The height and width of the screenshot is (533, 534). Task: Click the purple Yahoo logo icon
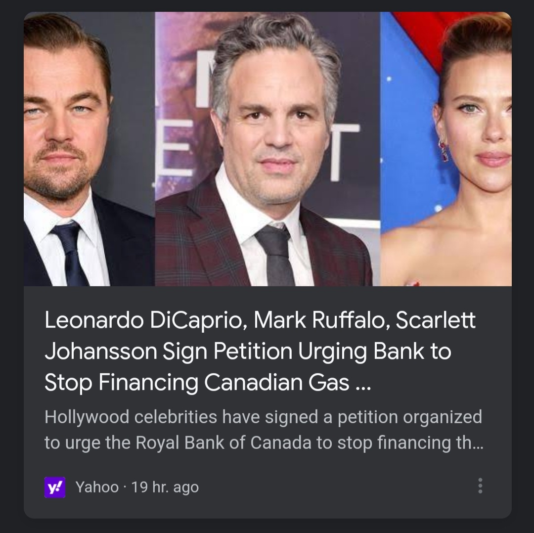pyautogui.click(x=55, y=487)
